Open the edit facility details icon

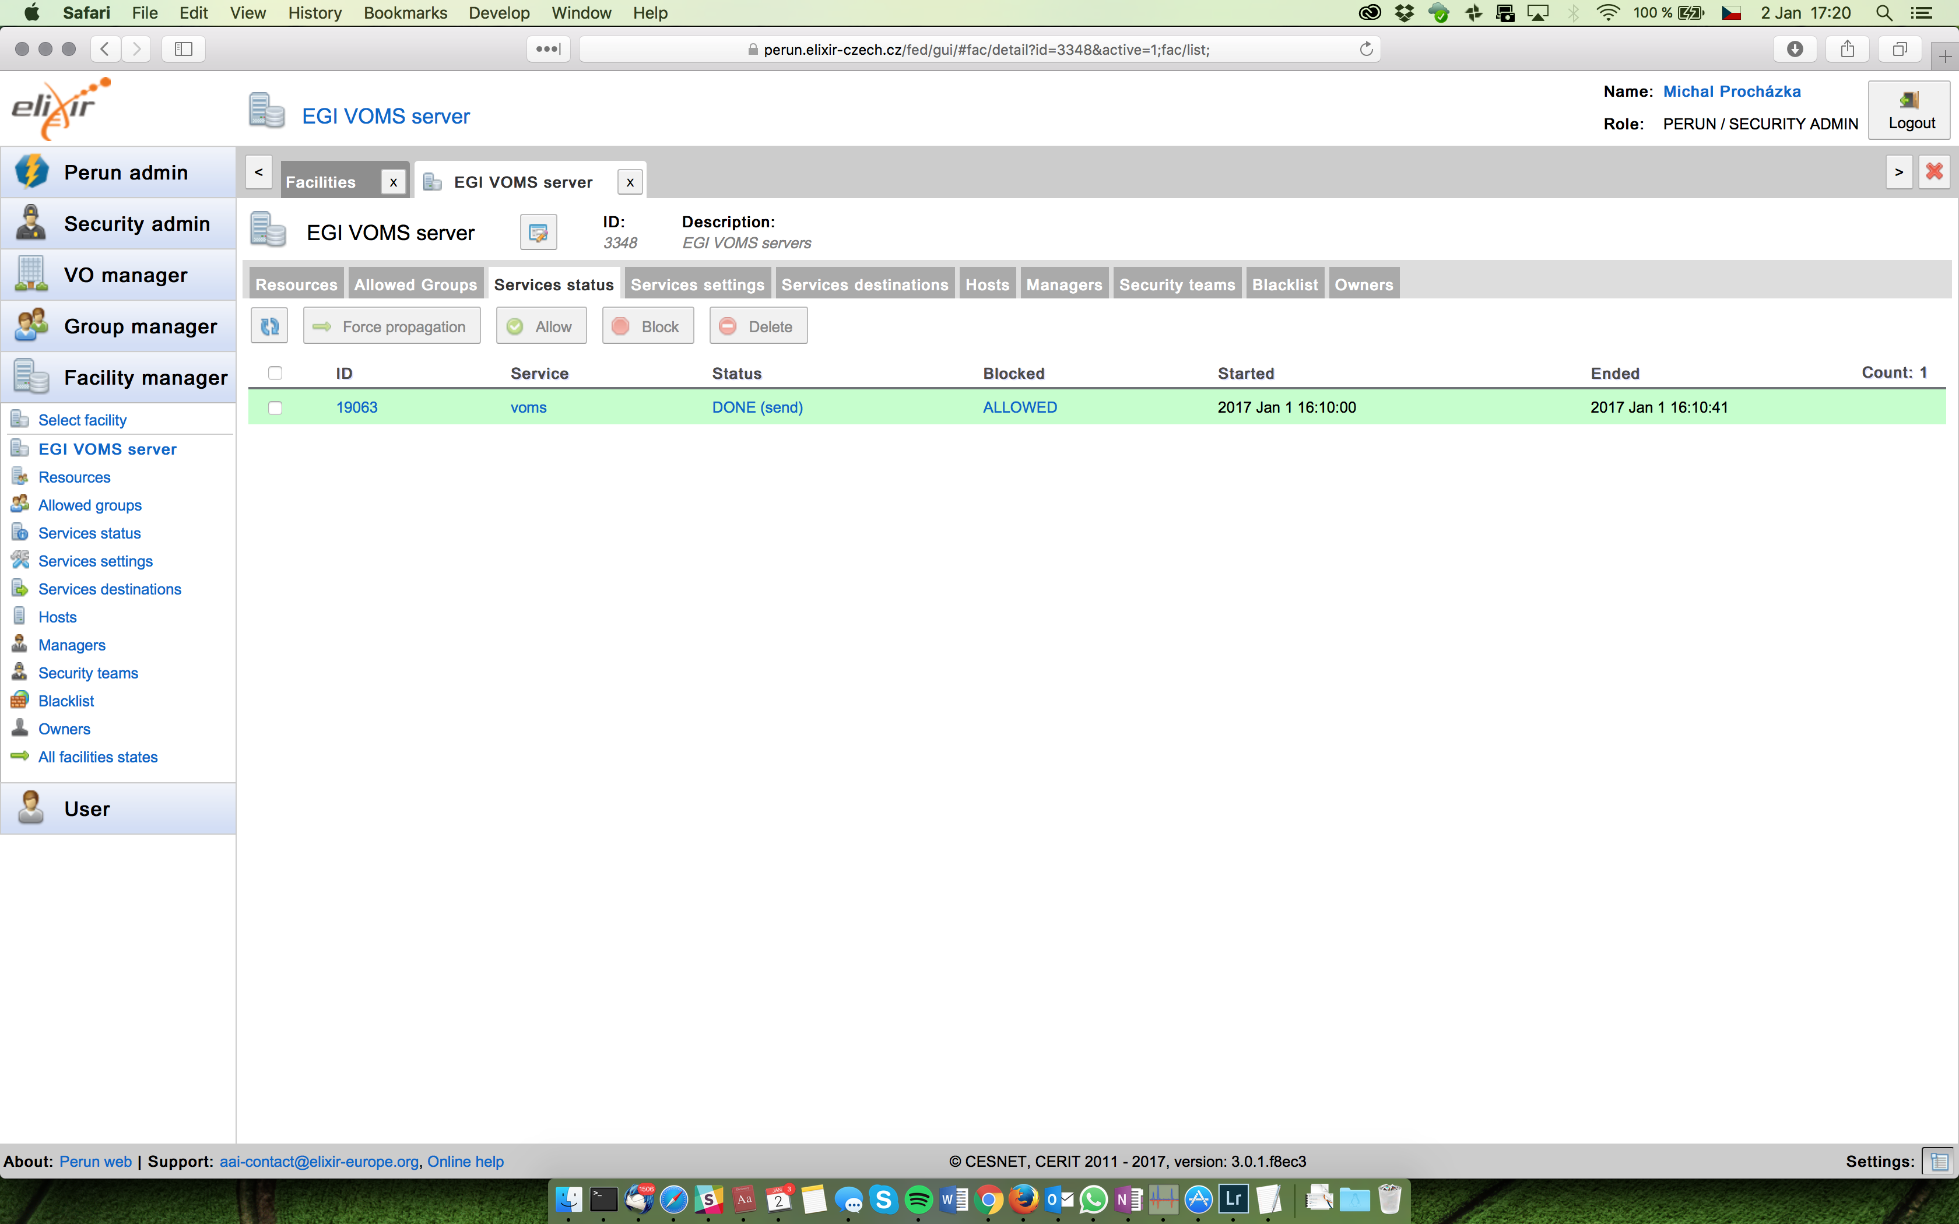click(538, 233)
